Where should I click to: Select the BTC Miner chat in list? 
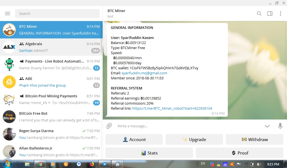coord(51,30)
